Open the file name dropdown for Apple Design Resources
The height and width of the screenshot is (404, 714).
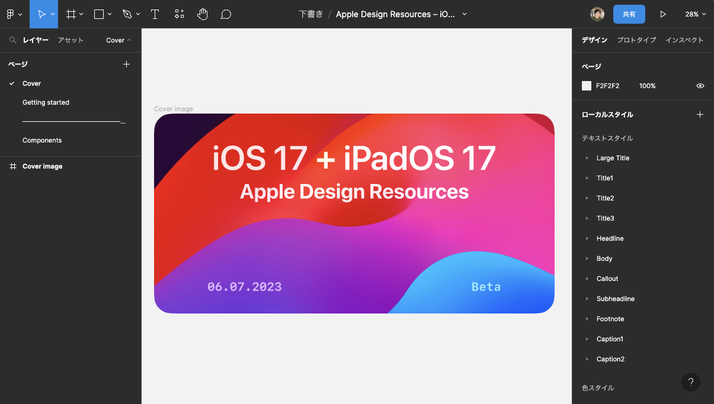(466, 14)
